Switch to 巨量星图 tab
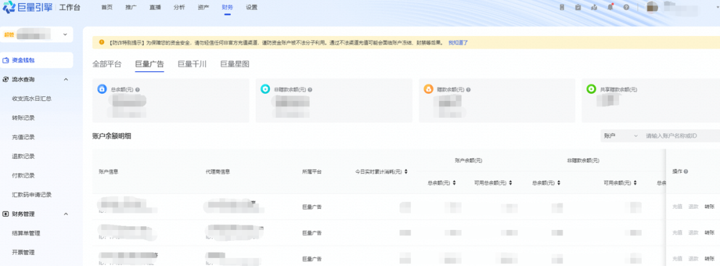This screenshot has width=720, height=266. pyautogui.click(x=235, y=64)
